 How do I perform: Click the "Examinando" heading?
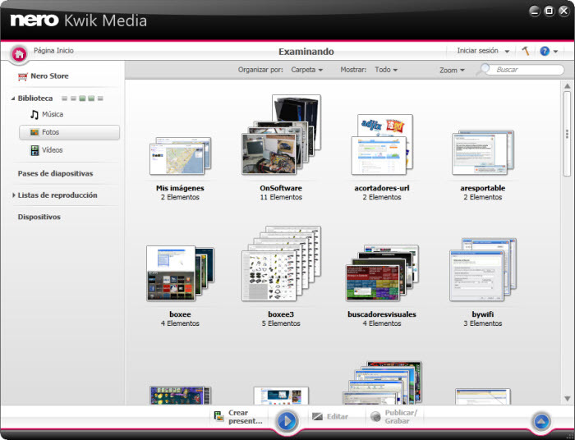(x=306, y=52)
